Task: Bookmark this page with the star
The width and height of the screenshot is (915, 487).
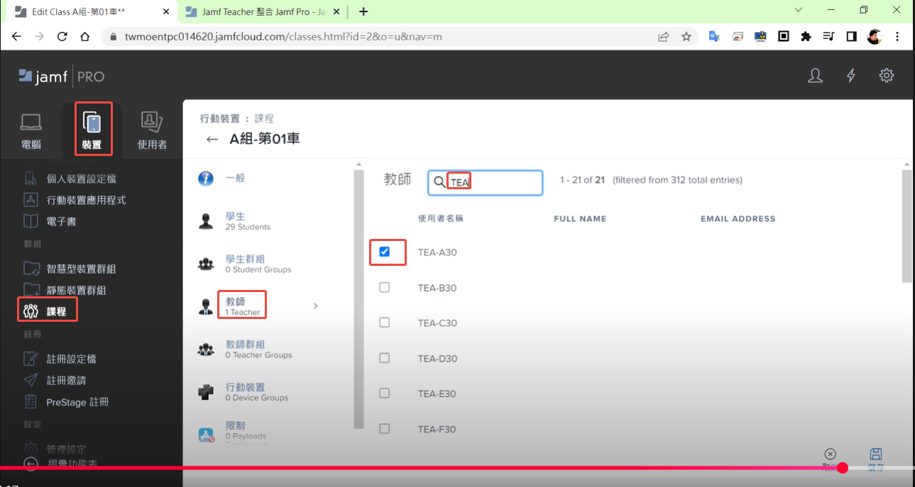Action: point(686,36)
